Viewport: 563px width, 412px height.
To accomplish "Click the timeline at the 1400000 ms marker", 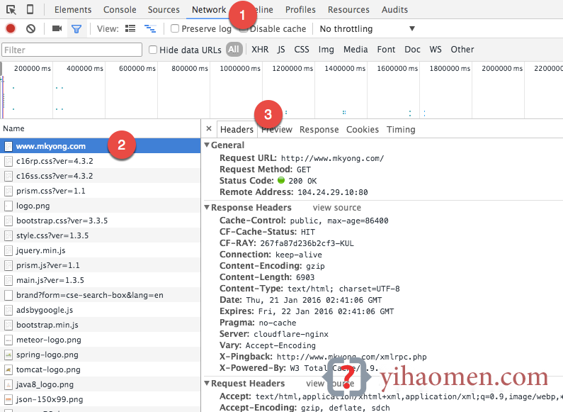I will point(345,68).
